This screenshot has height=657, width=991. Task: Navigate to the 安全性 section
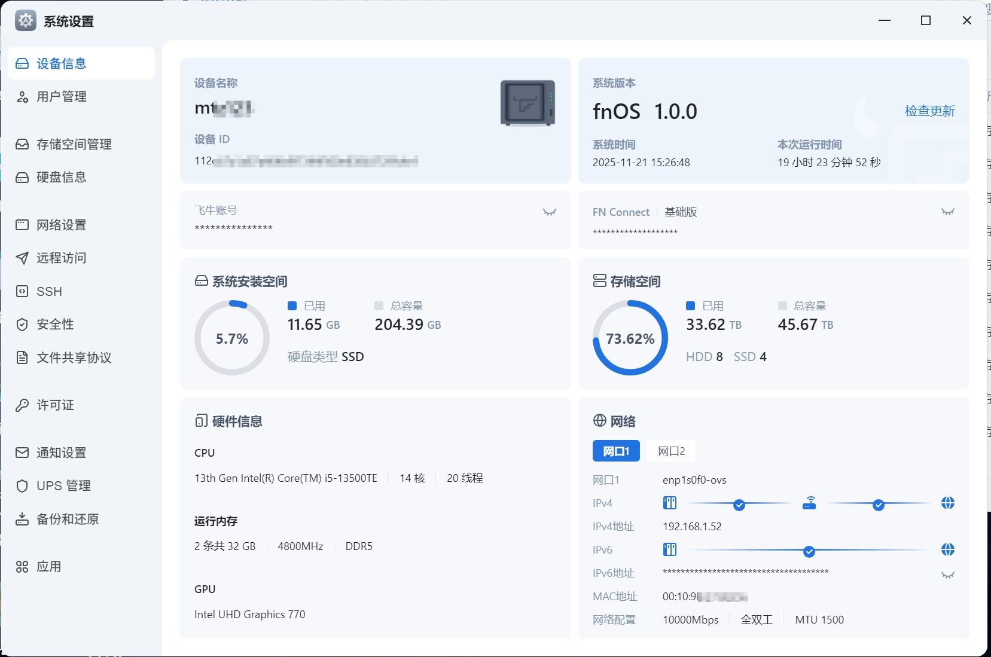(x=55, y=325)
